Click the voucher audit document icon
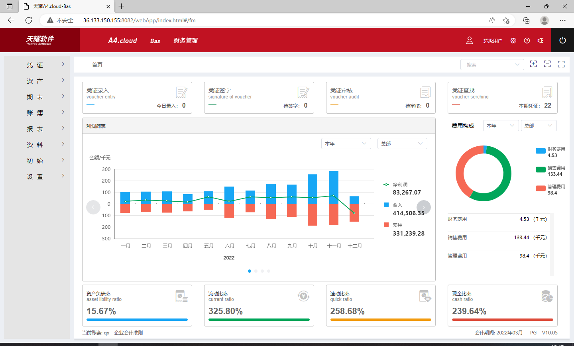The height and width of the screenshot is (346, 574). [425, 92]
